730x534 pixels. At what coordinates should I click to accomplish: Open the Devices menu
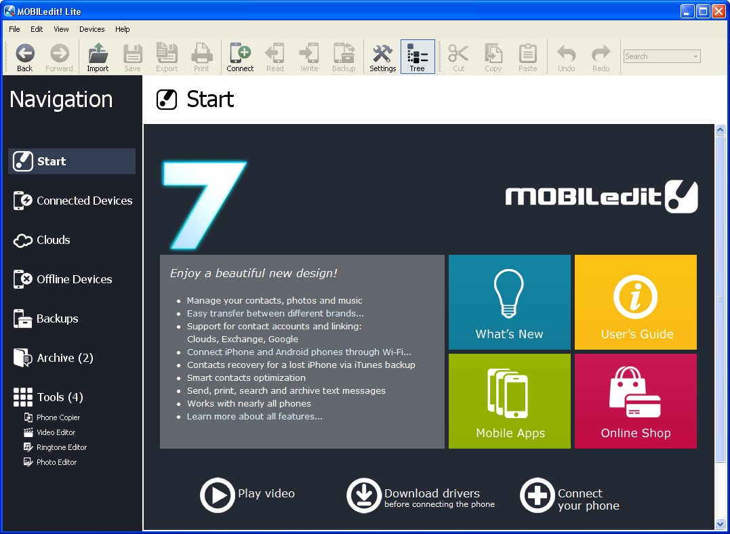92,29
